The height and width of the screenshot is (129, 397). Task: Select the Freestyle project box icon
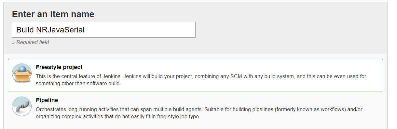(x=22, y=73)
